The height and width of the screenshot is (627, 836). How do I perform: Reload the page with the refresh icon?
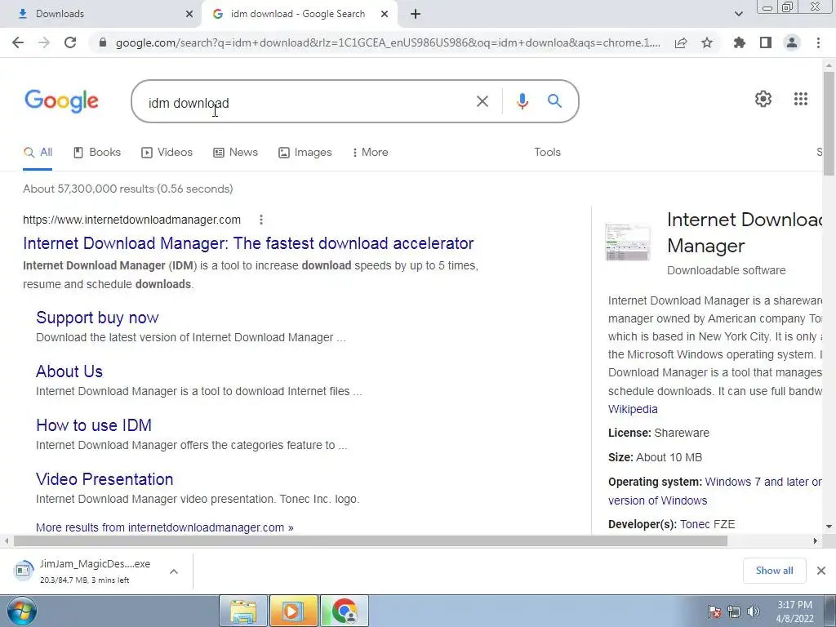pyautogui.click(x=70, y=42)
